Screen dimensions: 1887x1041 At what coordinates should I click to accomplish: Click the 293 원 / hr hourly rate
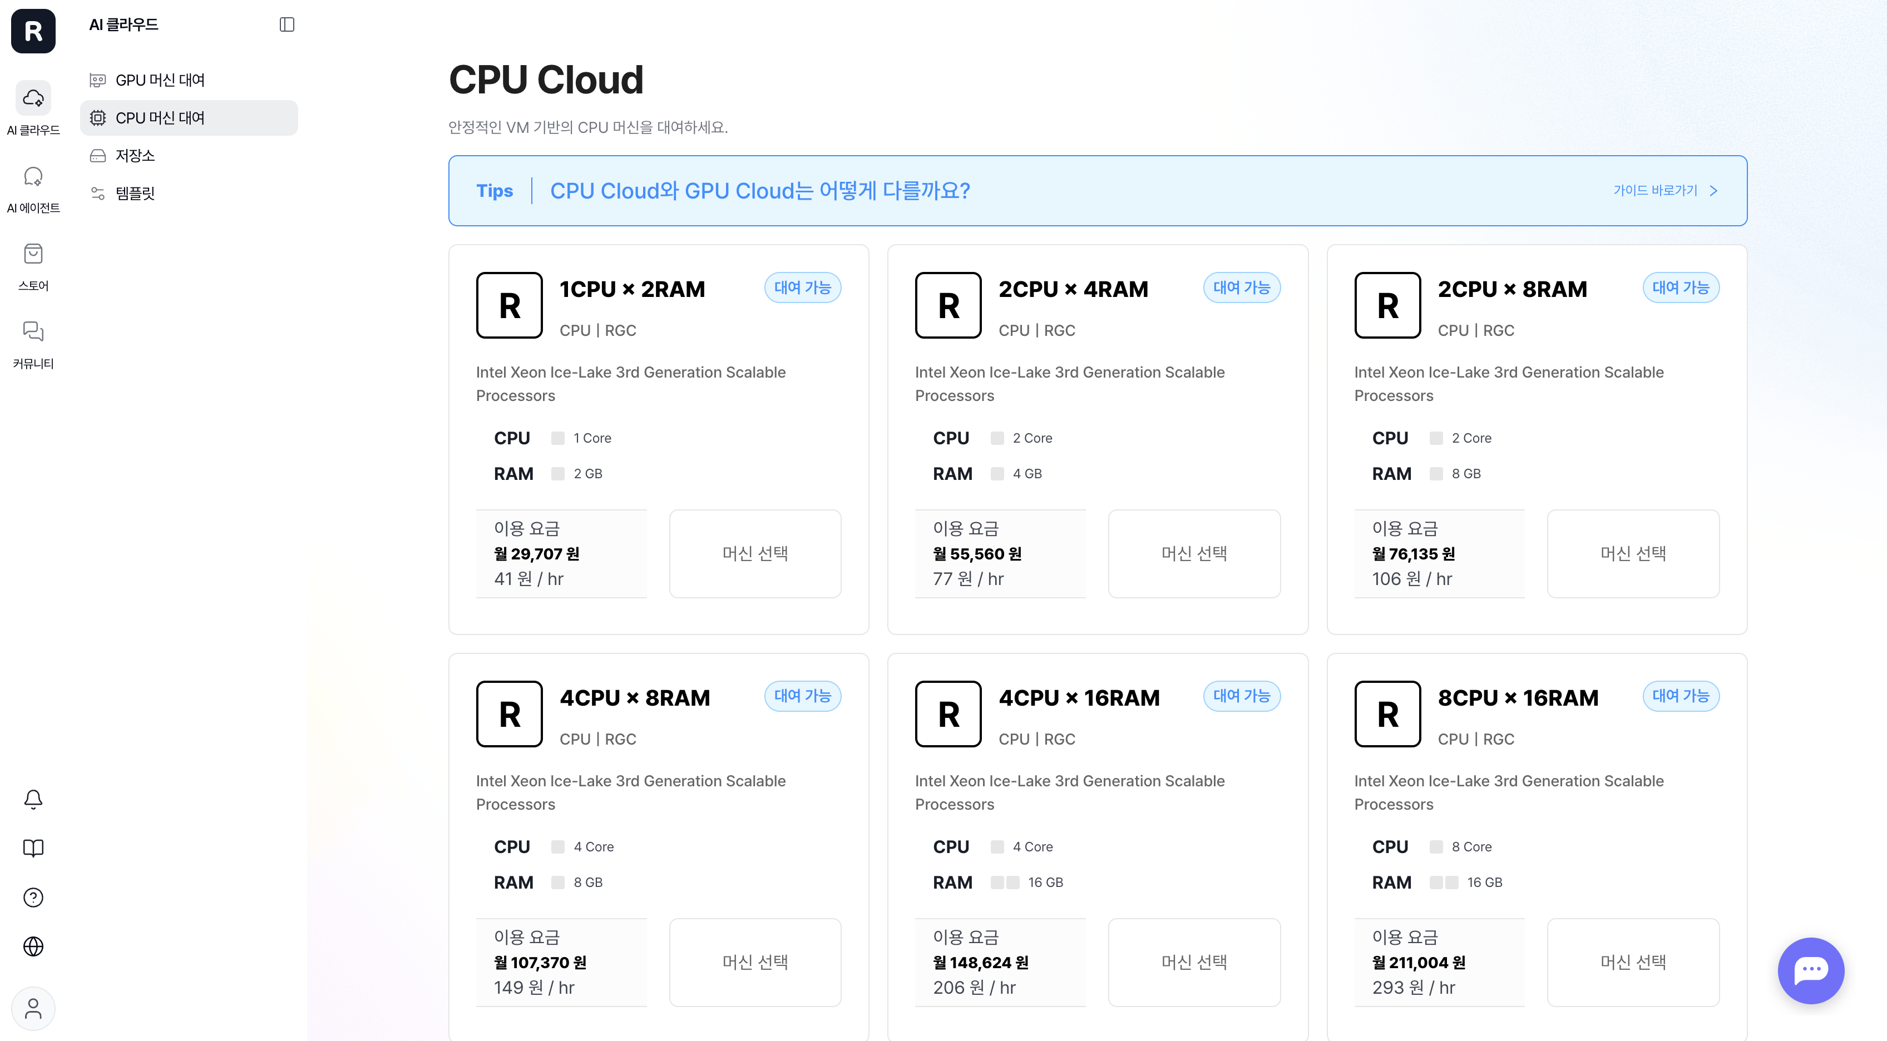(x=1413, y=988)
